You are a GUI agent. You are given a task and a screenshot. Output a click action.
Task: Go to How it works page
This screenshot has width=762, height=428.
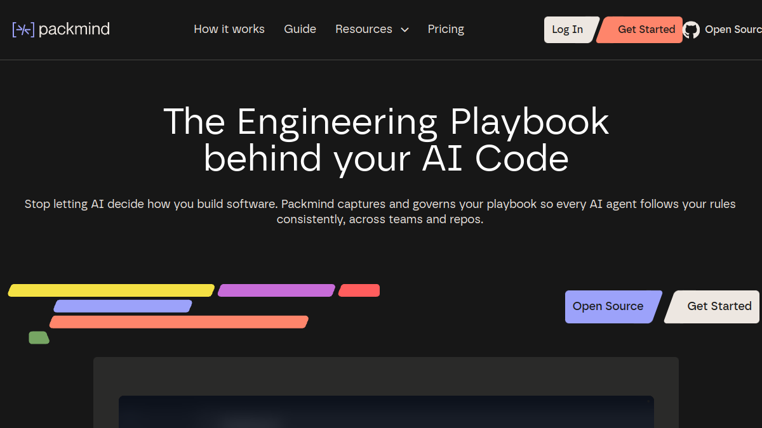tap(229, 29)
